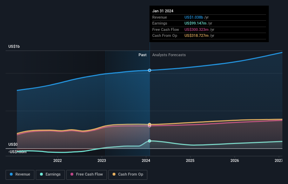The width and height of the screenshot is (288, 184).
Task: Toggle the Earnings legend button
Action: (x=50, y=175)
